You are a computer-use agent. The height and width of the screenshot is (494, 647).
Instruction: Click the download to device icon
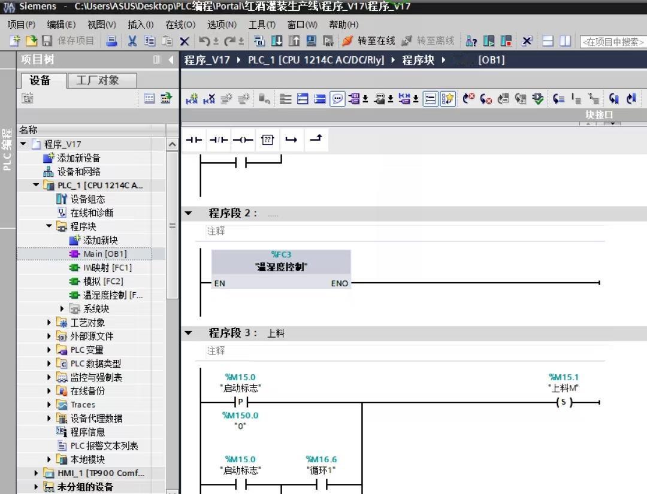pos(276,41)
